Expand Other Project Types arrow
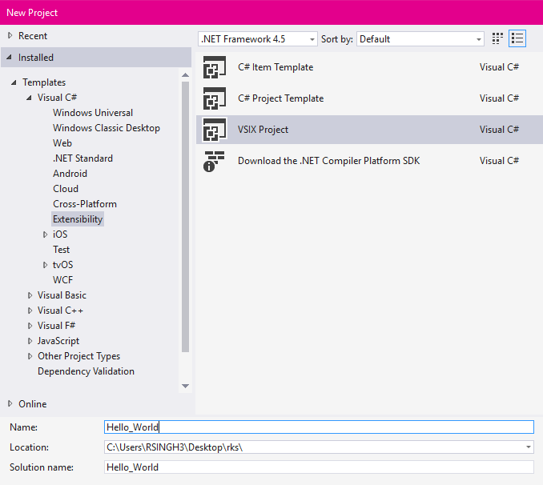Screen dimensions: 543x485 (x=30, y=356)
